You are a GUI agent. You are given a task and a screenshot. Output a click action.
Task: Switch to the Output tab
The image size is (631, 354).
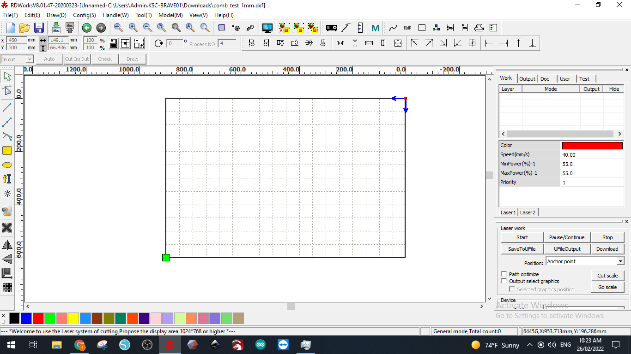(x=527, y=79)
